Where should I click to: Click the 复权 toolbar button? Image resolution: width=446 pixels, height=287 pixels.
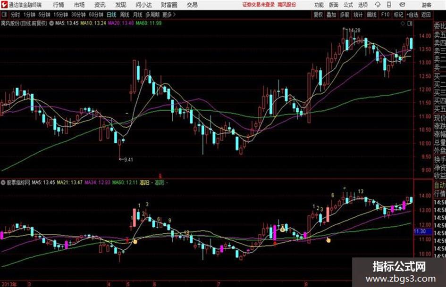[x=318, y=15]
